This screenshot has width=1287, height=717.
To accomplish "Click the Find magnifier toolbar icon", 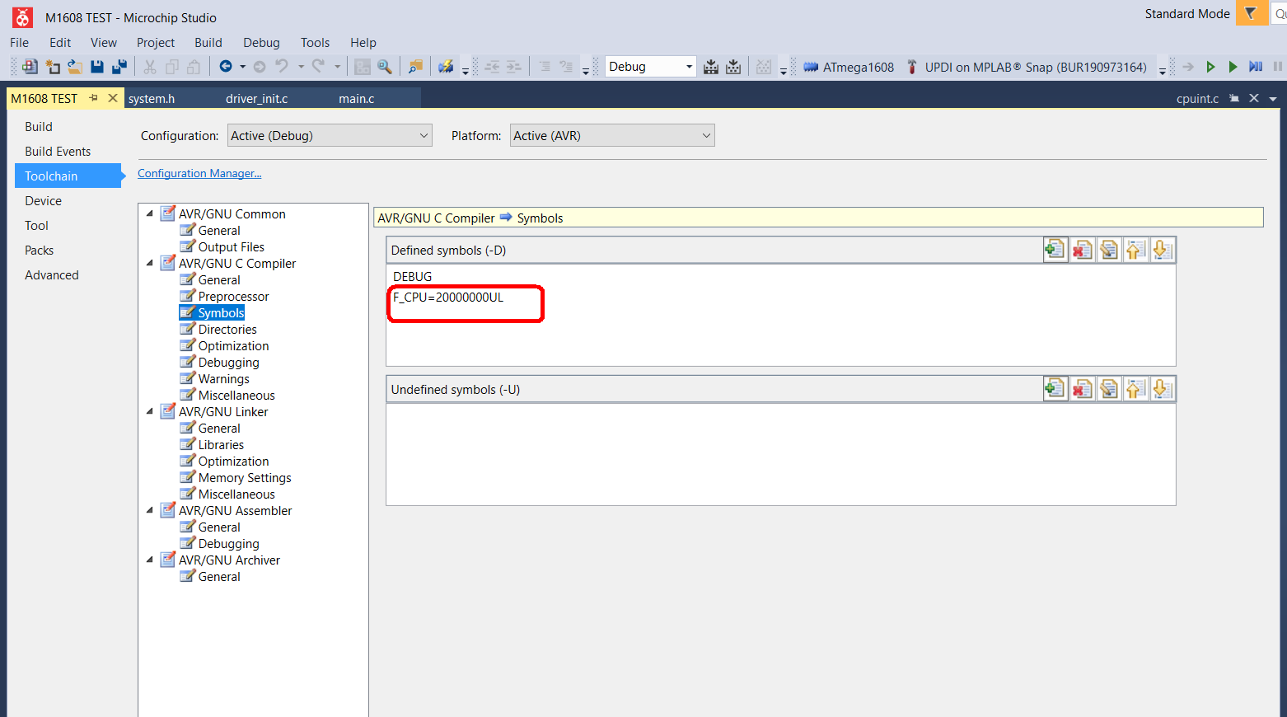I will (384, 67).
